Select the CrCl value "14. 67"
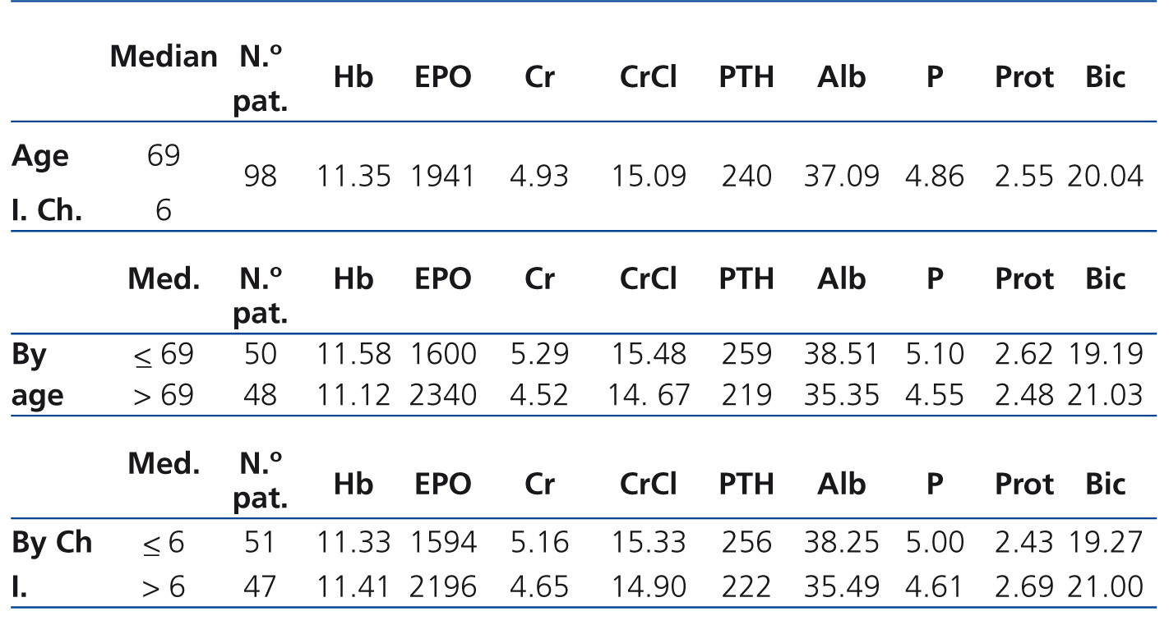The height and width of the screenshot is (625, 1169). pos(649,395)
